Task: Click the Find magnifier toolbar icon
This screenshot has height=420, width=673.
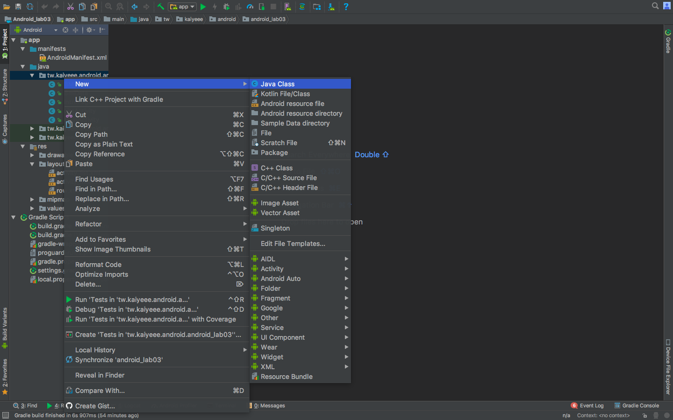Action: pyautogui.click(x=108, y=7)
